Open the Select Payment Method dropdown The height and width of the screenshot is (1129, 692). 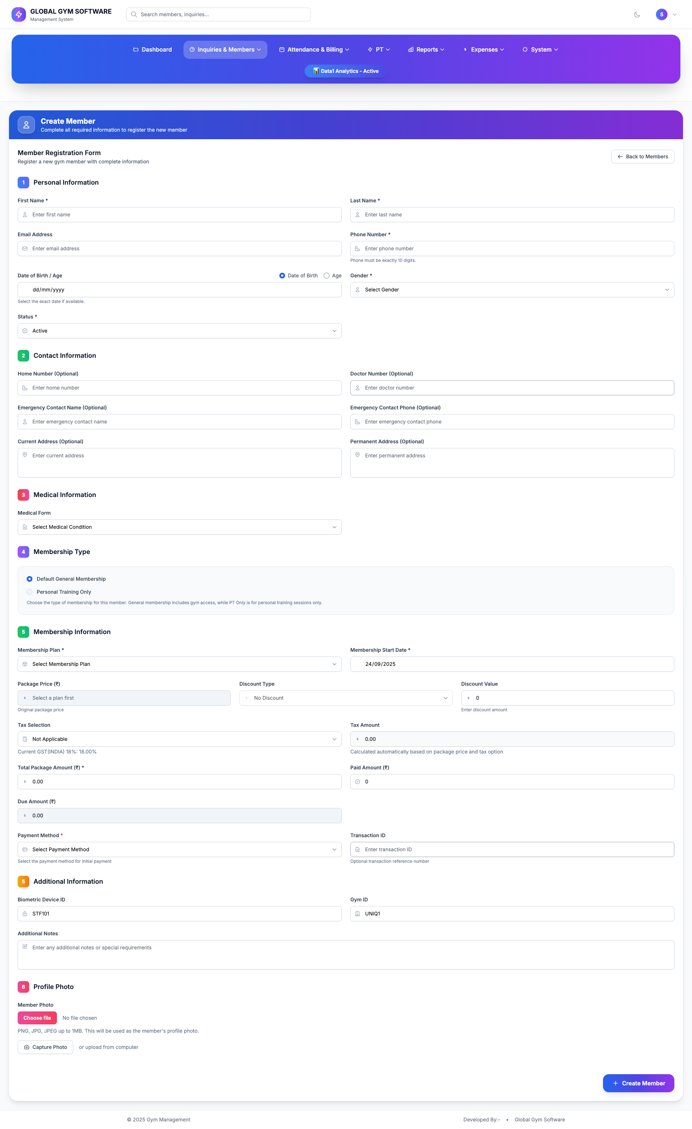(x=179, y=849)
